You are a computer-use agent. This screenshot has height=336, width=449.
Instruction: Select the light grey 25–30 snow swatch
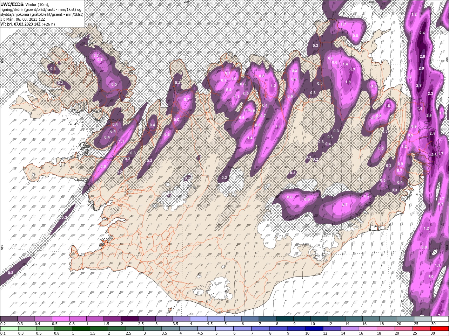422,319
